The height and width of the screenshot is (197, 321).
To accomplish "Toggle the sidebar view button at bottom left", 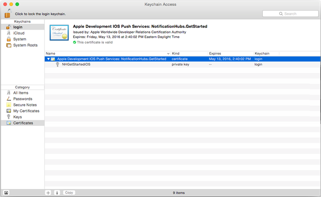I will 6,193.
